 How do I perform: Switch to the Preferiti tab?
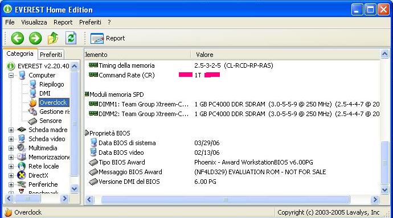[51, 55]
